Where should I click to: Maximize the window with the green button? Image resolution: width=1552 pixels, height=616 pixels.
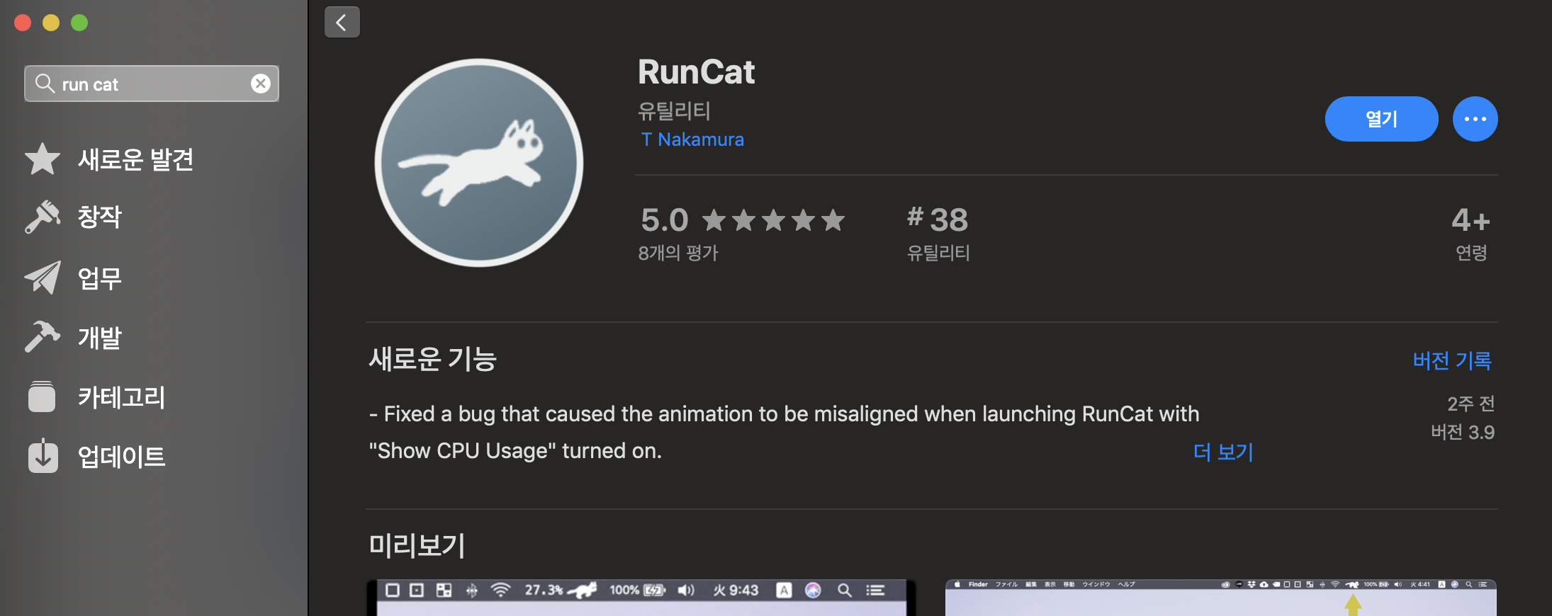(x=79, y=23)
